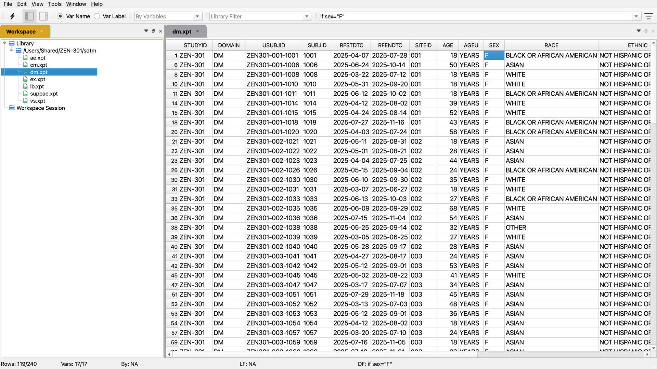Click the sdtm directory folder icon
Screen dimensions: 657x369
(19, 51)
